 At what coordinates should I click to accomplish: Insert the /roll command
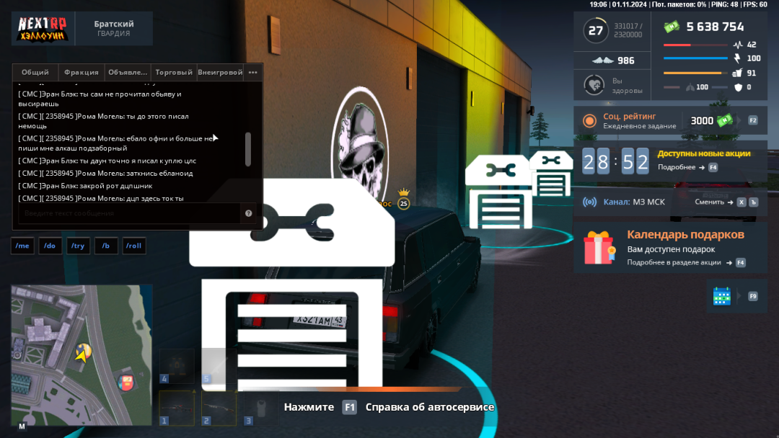[133, 246]
